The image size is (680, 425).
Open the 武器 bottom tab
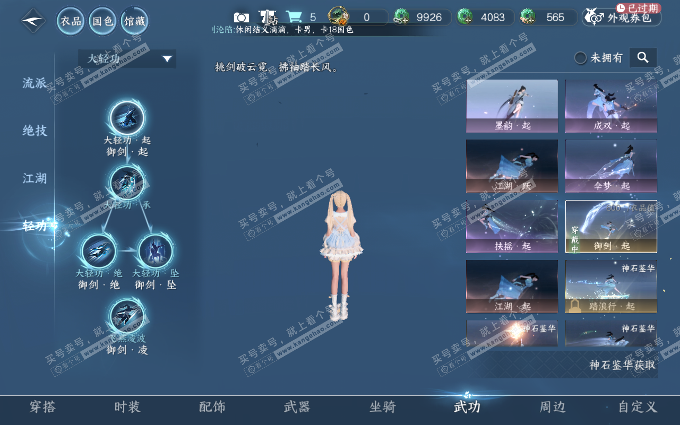(x=297, y=407)
